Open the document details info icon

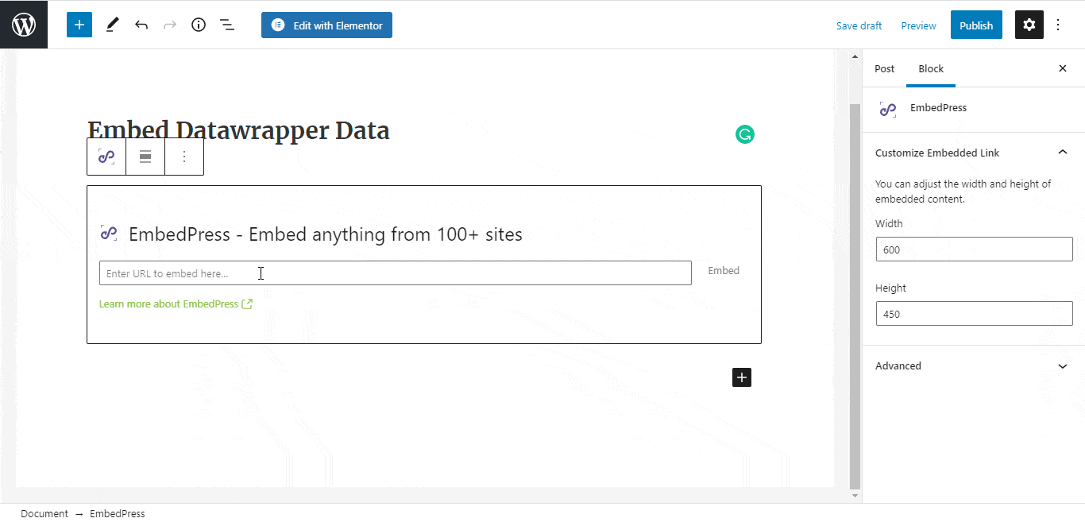pyautogui.click(x=199, y=25)
